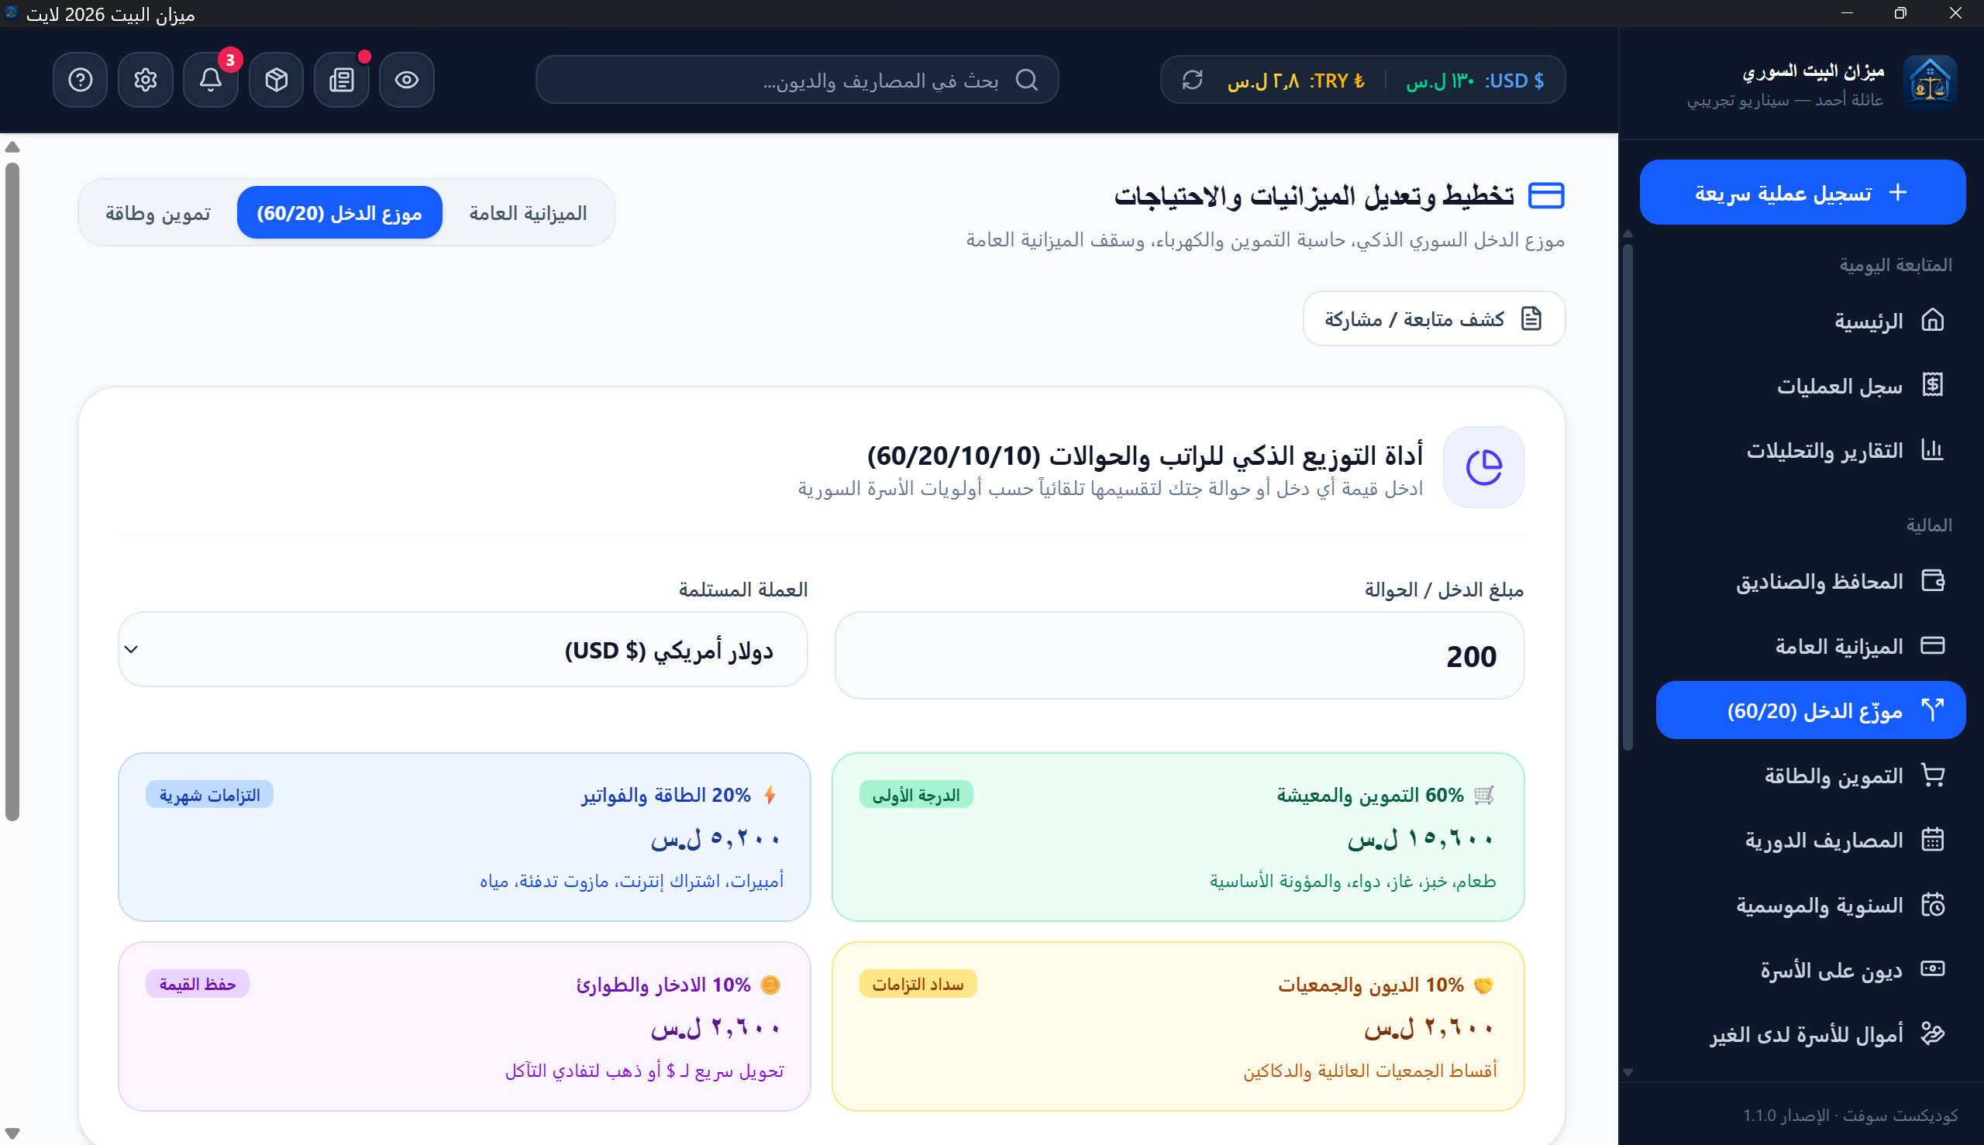This screenshot has height=1145, width=1984.
Task: Open the help question-mark icon
Action: pos(81,80)
